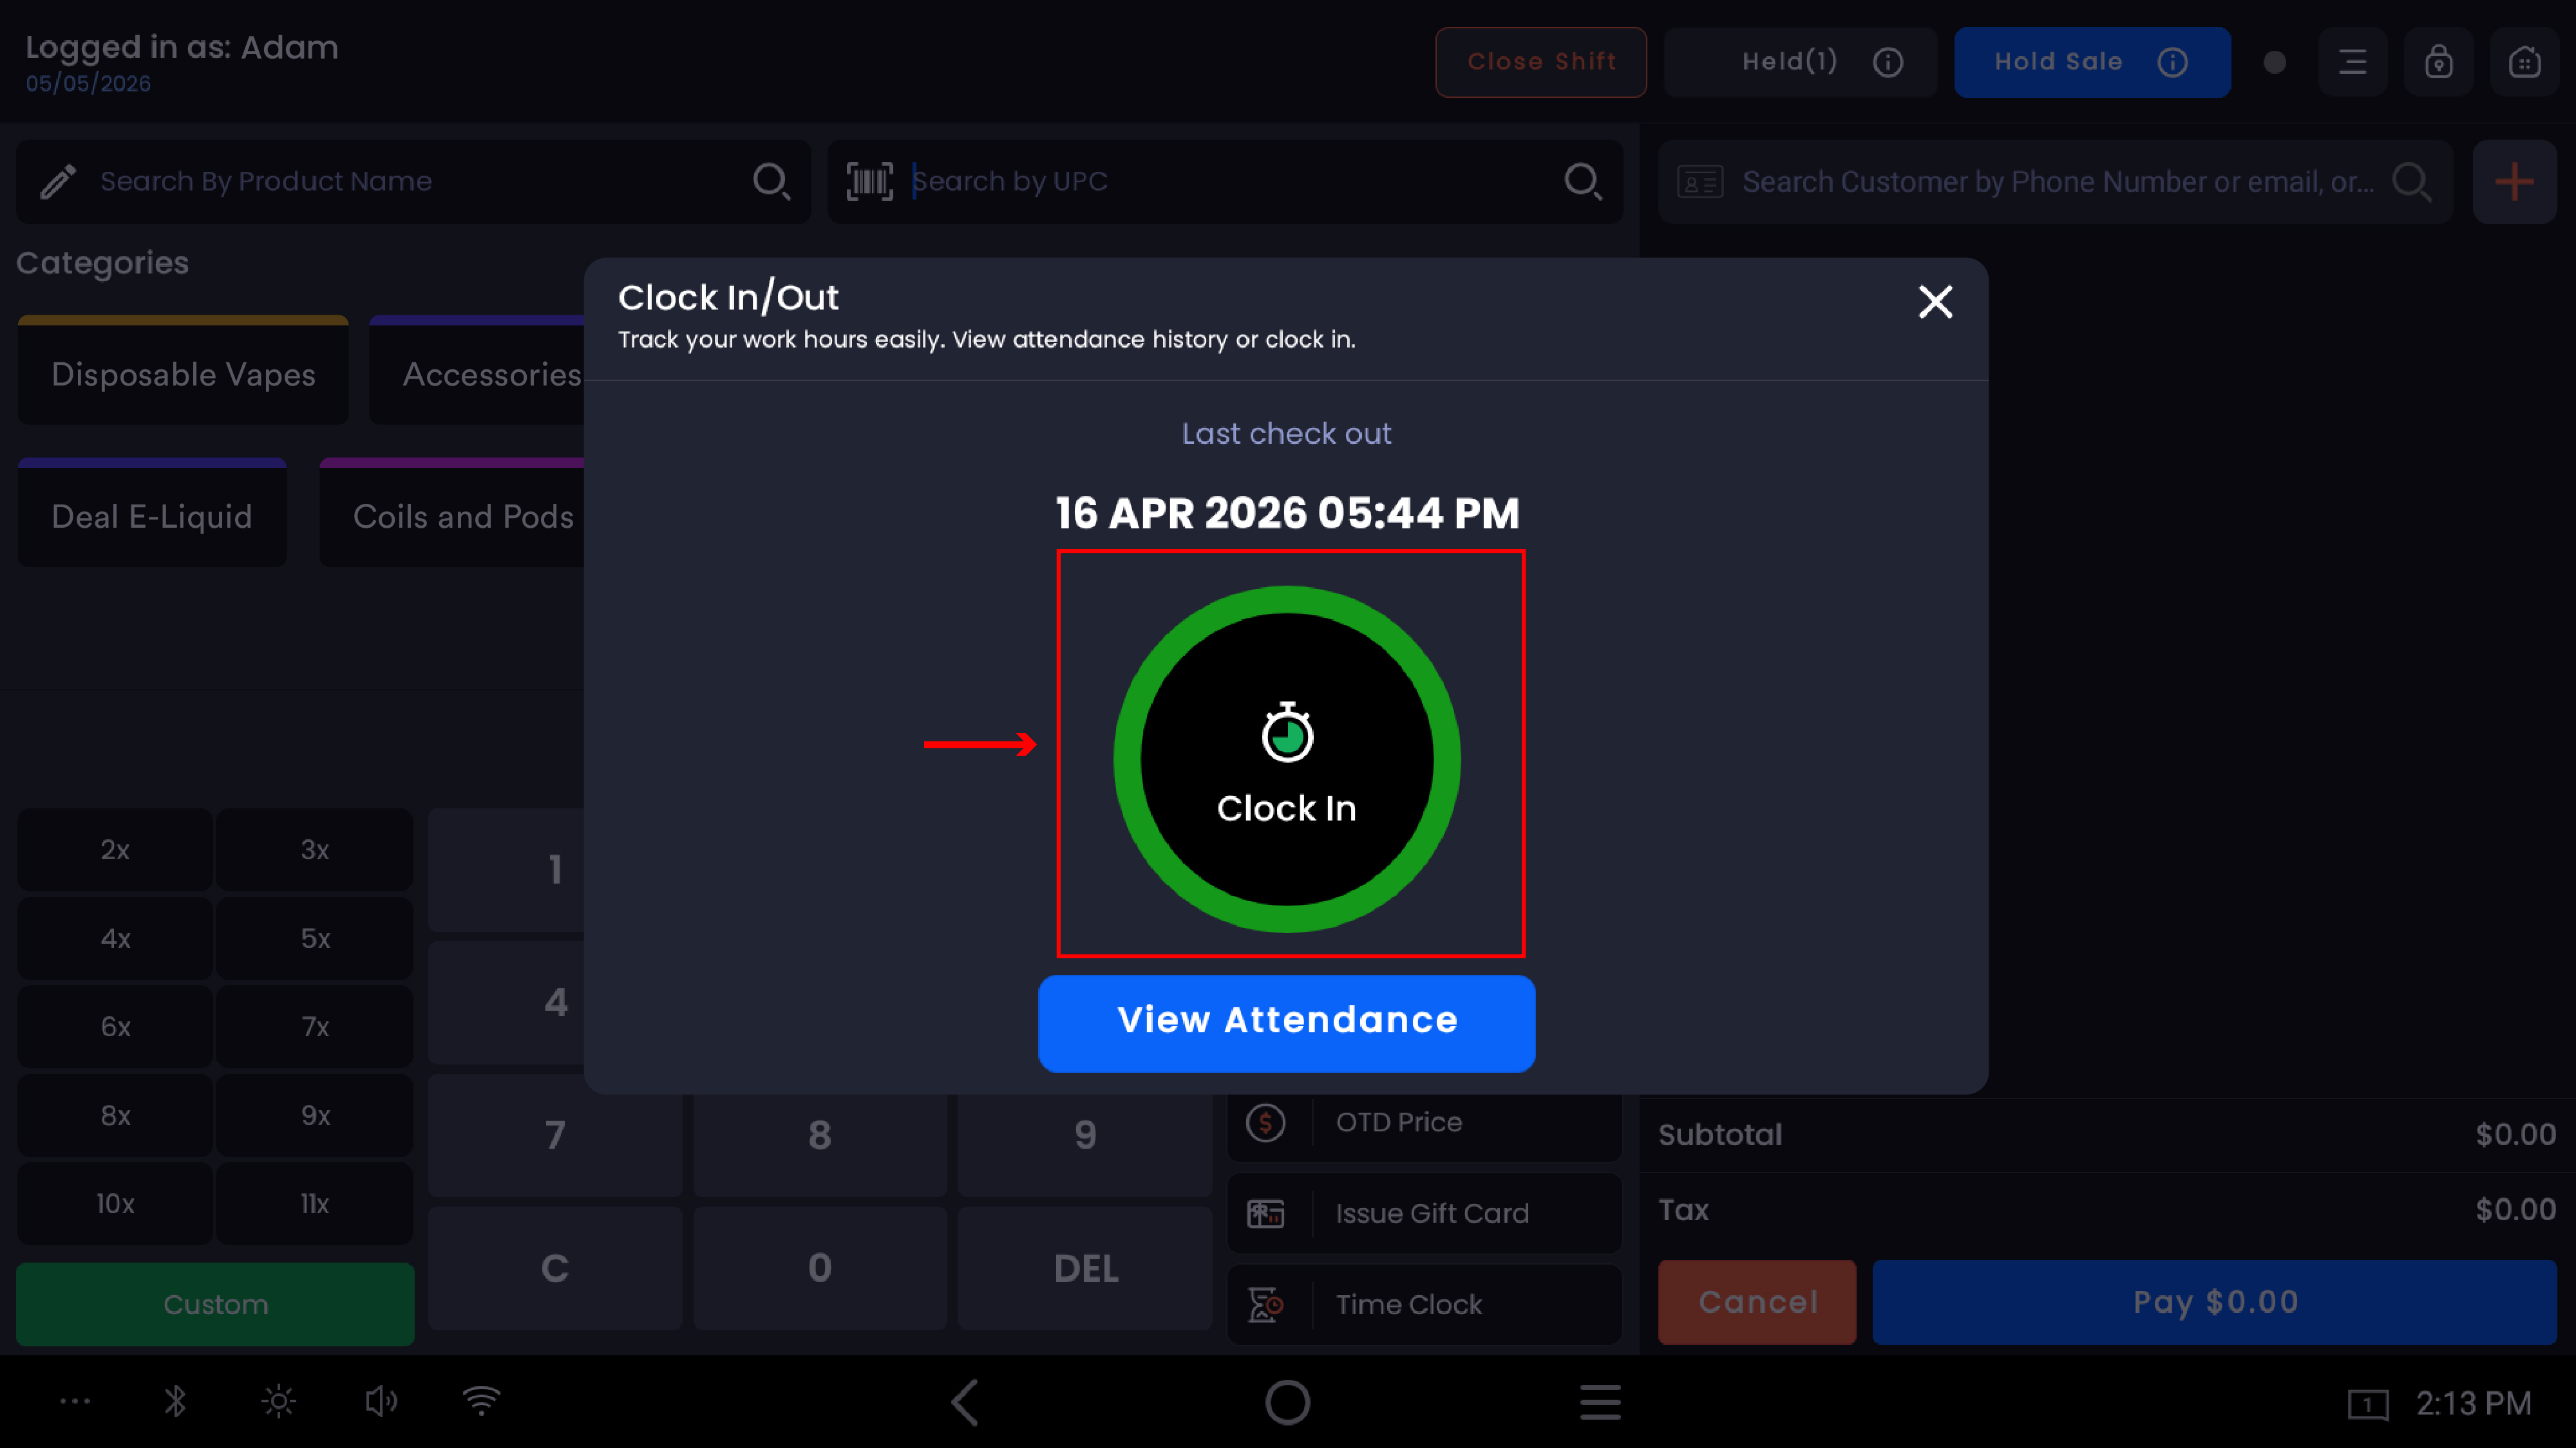The image size is (2576, 1448).
Task: Select the Disposable Vapes category
Action: click(183, 372)
